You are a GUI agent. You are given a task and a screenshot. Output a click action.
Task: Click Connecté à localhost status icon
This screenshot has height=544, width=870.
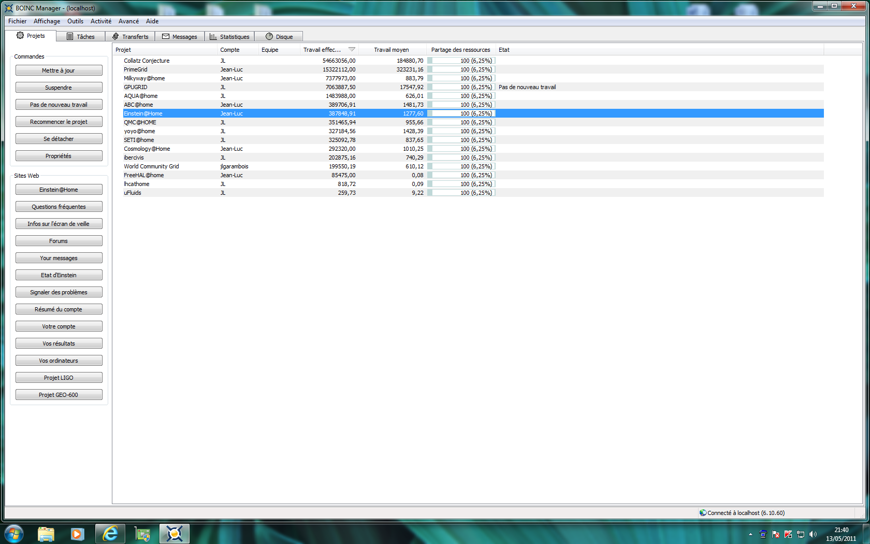point(703,513)
